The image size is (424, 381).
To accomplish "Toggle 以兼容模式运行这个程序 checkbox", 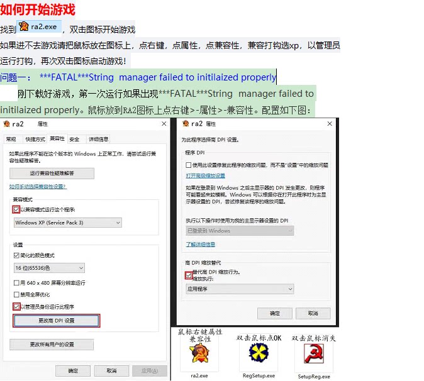I will 16,209.
